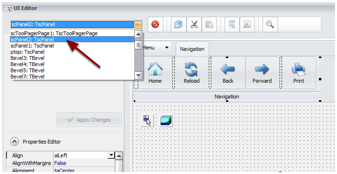Select the Print button in designer
The height and width of the screenshot is (174, 337).
tap(299, 73)
